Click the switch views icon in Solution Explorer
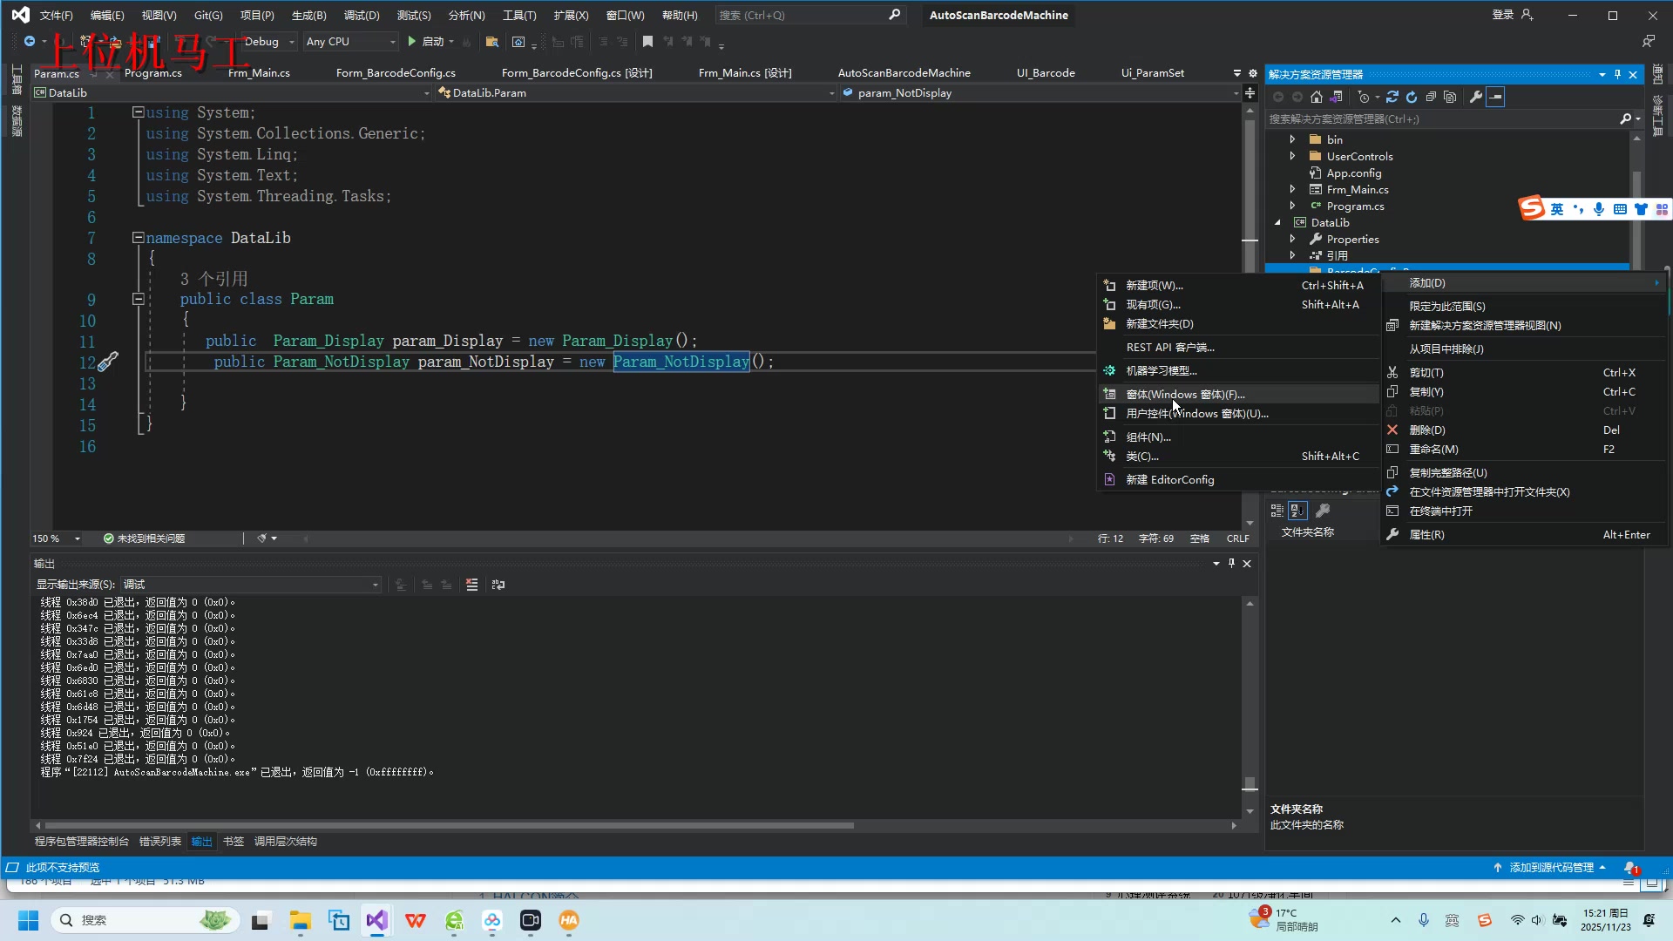The height and width of the screenshot is (941, 1673). (x=1336, y=97)
